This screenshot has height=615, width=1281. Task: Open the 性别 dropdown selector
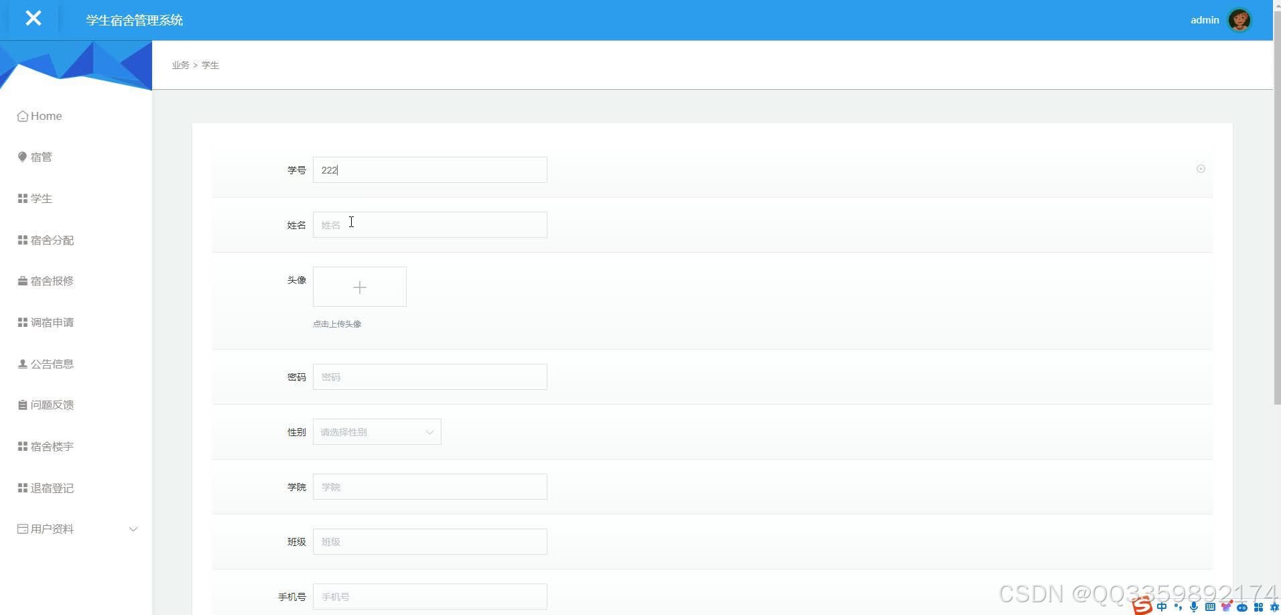(377, 432)
